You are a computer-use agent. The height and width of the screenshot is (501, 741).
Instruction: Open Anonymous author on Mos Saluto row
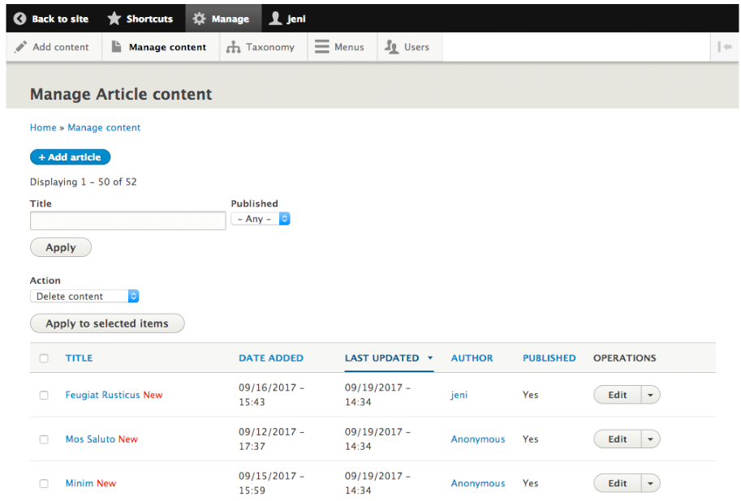pyautogui.click(x=478, y=439)
